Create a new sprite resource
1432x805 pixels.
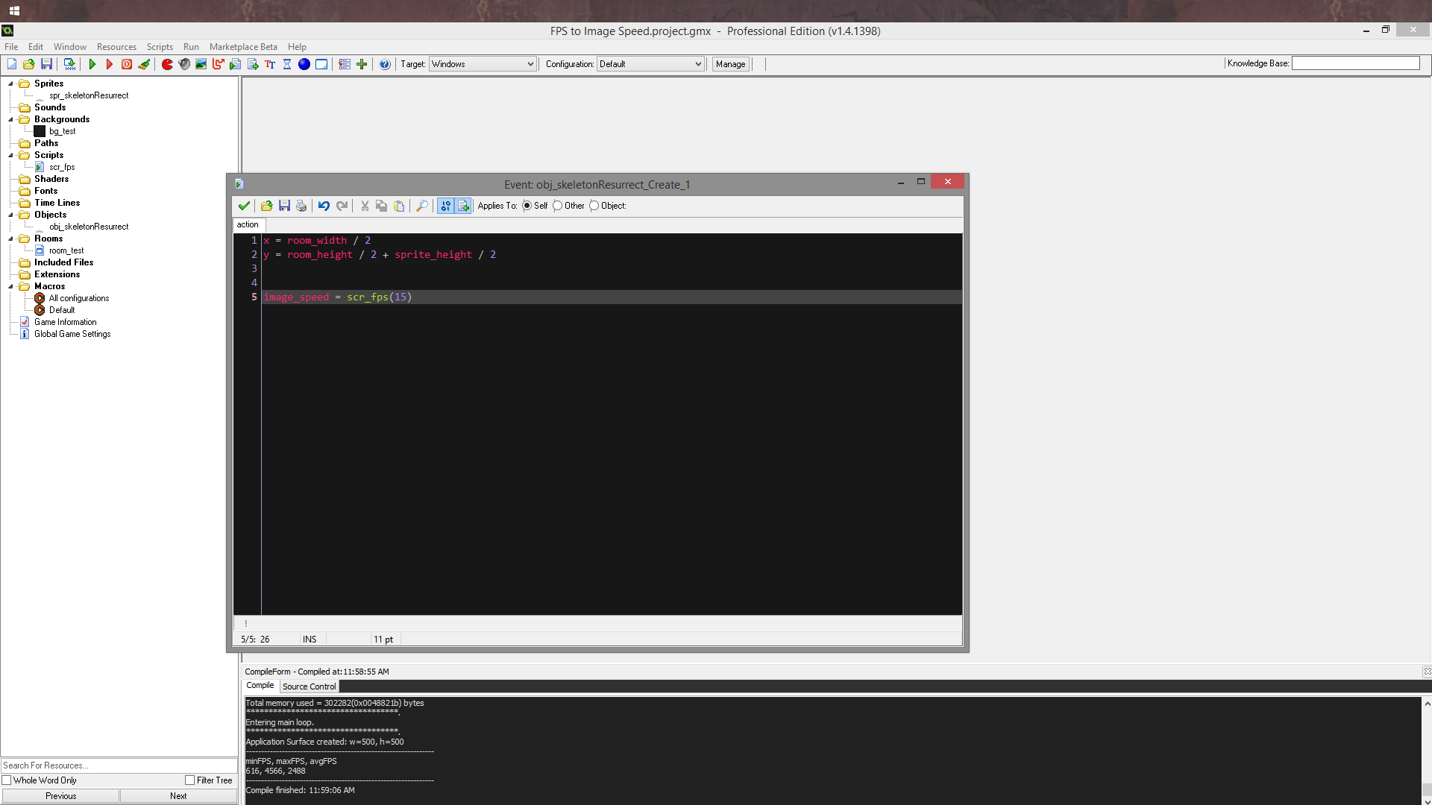(168, 64)
